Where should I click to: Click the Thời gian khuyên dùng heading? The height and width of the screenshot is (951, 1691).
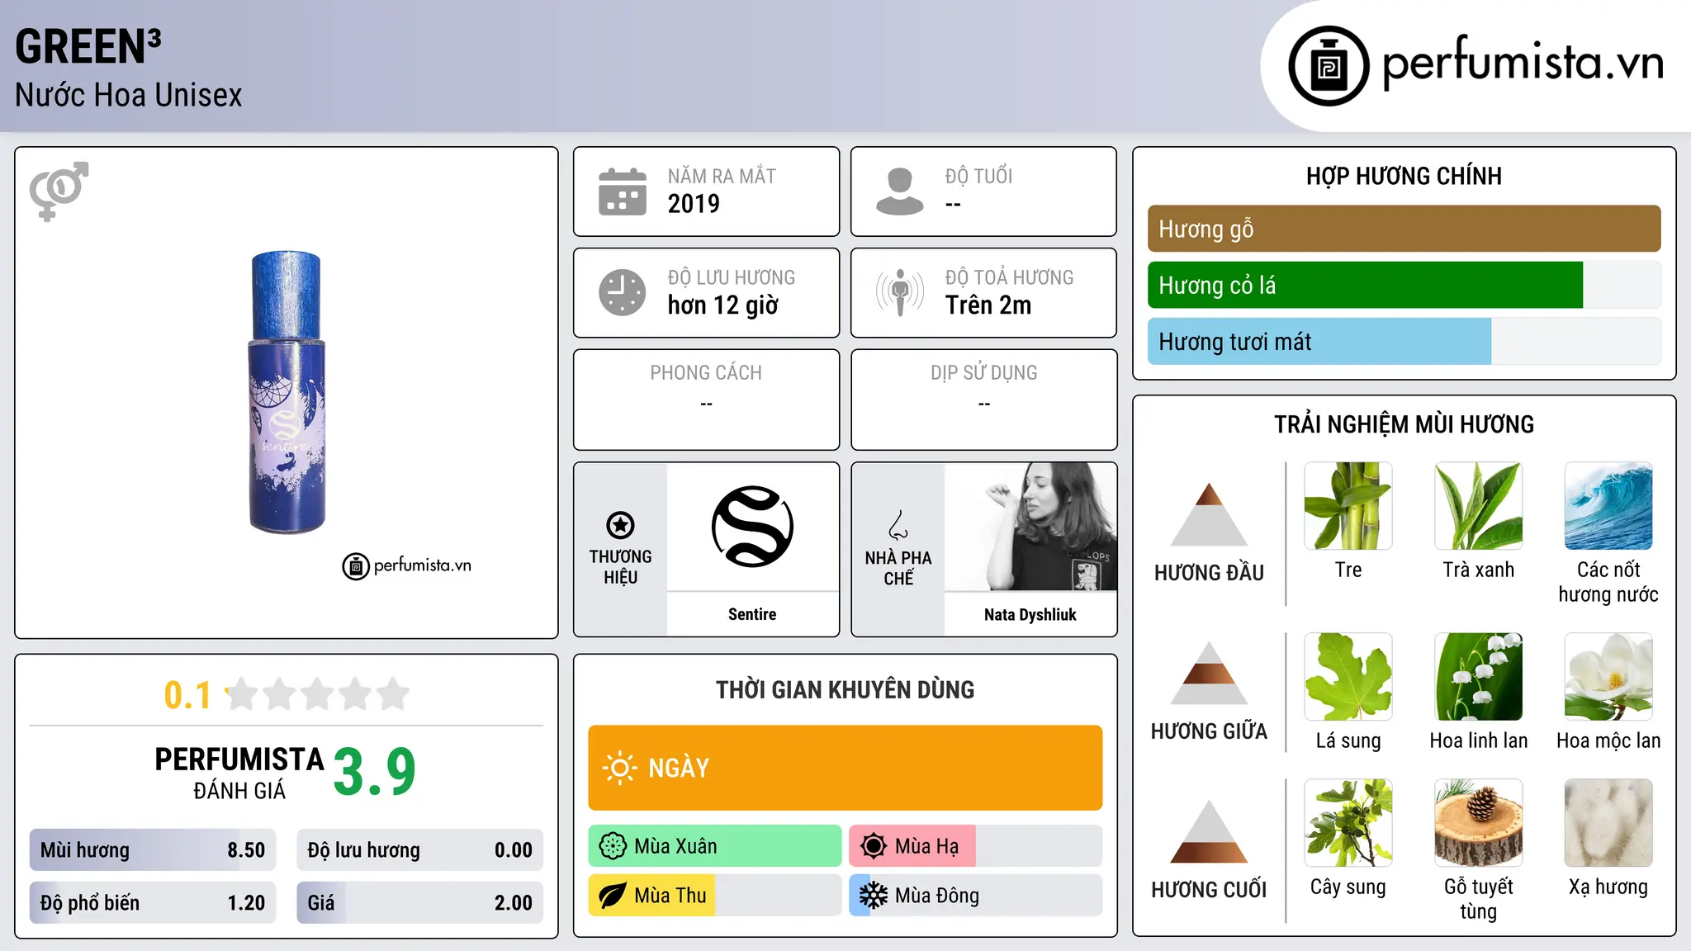(845, 690)
